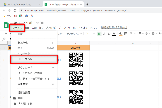
Task: Reload the page
Action: click(x=15, y=10)
